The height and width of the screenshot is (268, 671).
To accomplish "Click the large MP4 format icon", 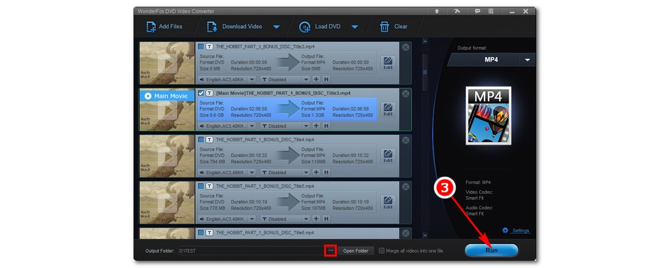I will [x=488, y=116].
